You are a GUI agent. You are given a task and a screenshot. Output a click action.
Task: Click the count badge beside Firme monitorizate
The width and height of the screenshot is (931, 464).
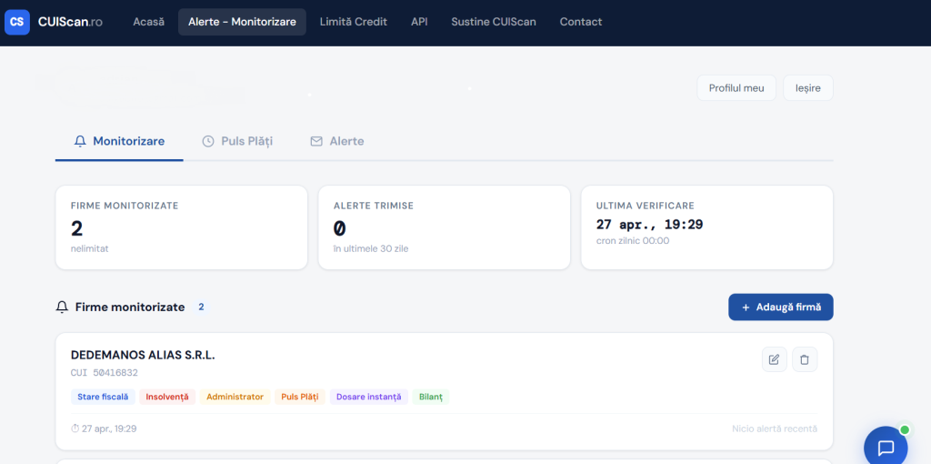coord(201,308)
